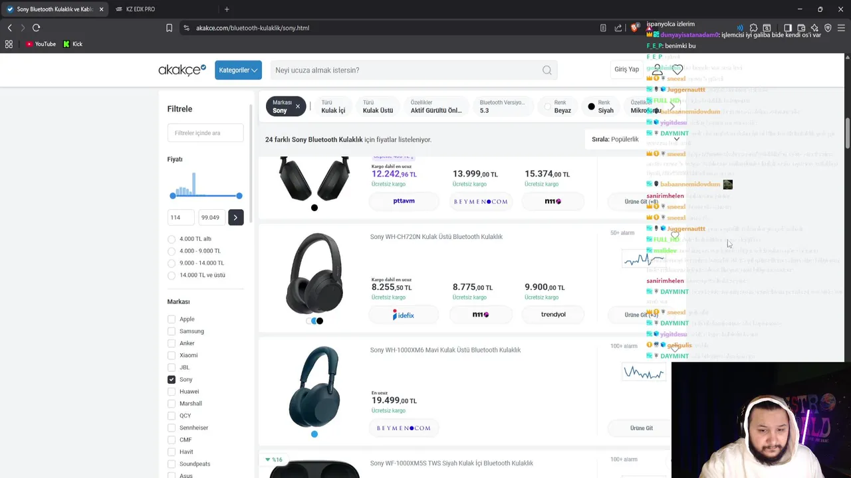Viewport: 851px width, 478px height.
Task: Check the Xiaomi brand checkbox
Action: (172, 355)
